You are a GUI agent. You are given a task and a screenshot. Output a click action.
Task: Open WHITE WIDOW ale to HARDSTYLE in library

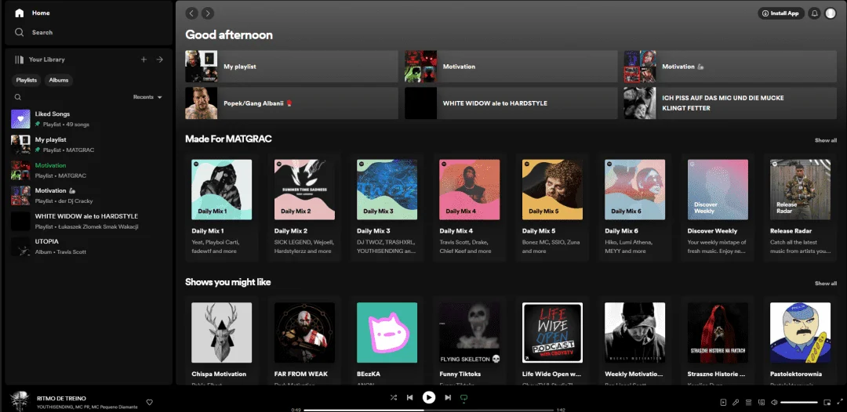88,221
